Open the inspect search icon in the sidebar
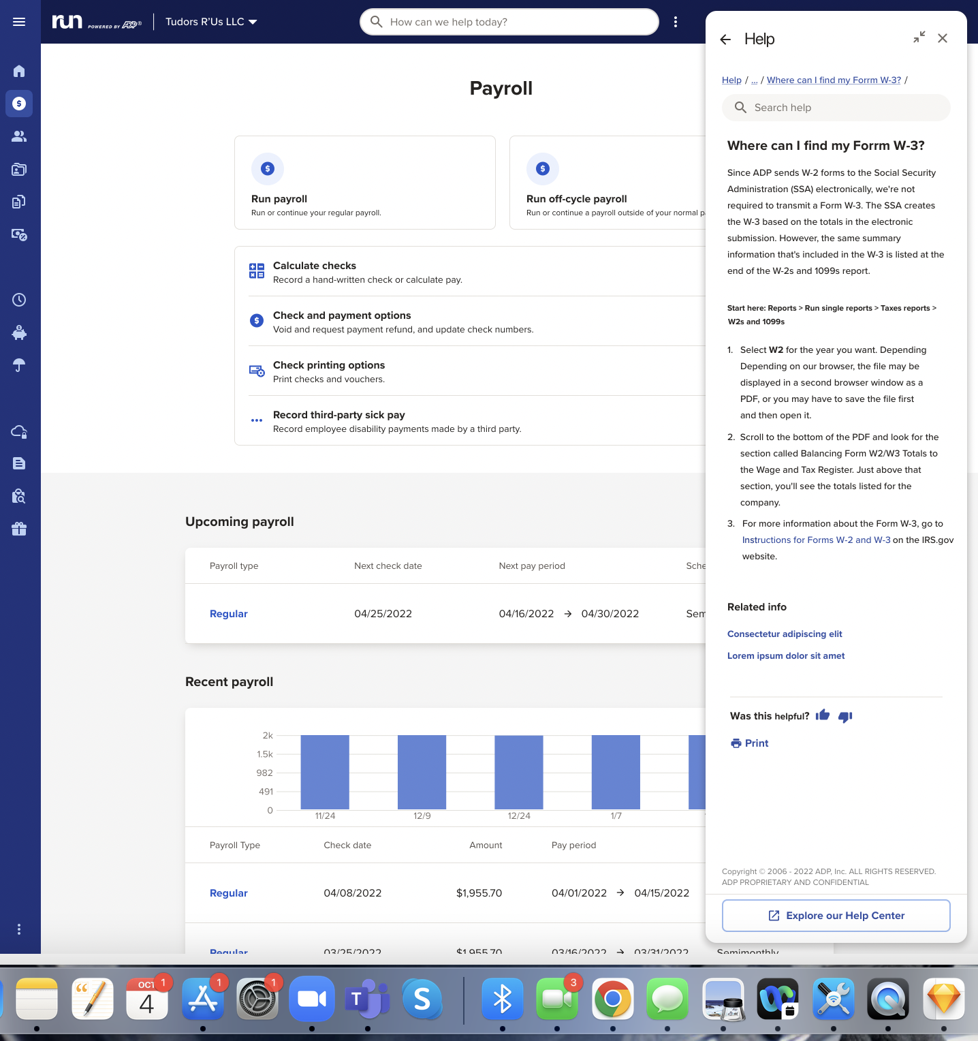 coord(19,496)
